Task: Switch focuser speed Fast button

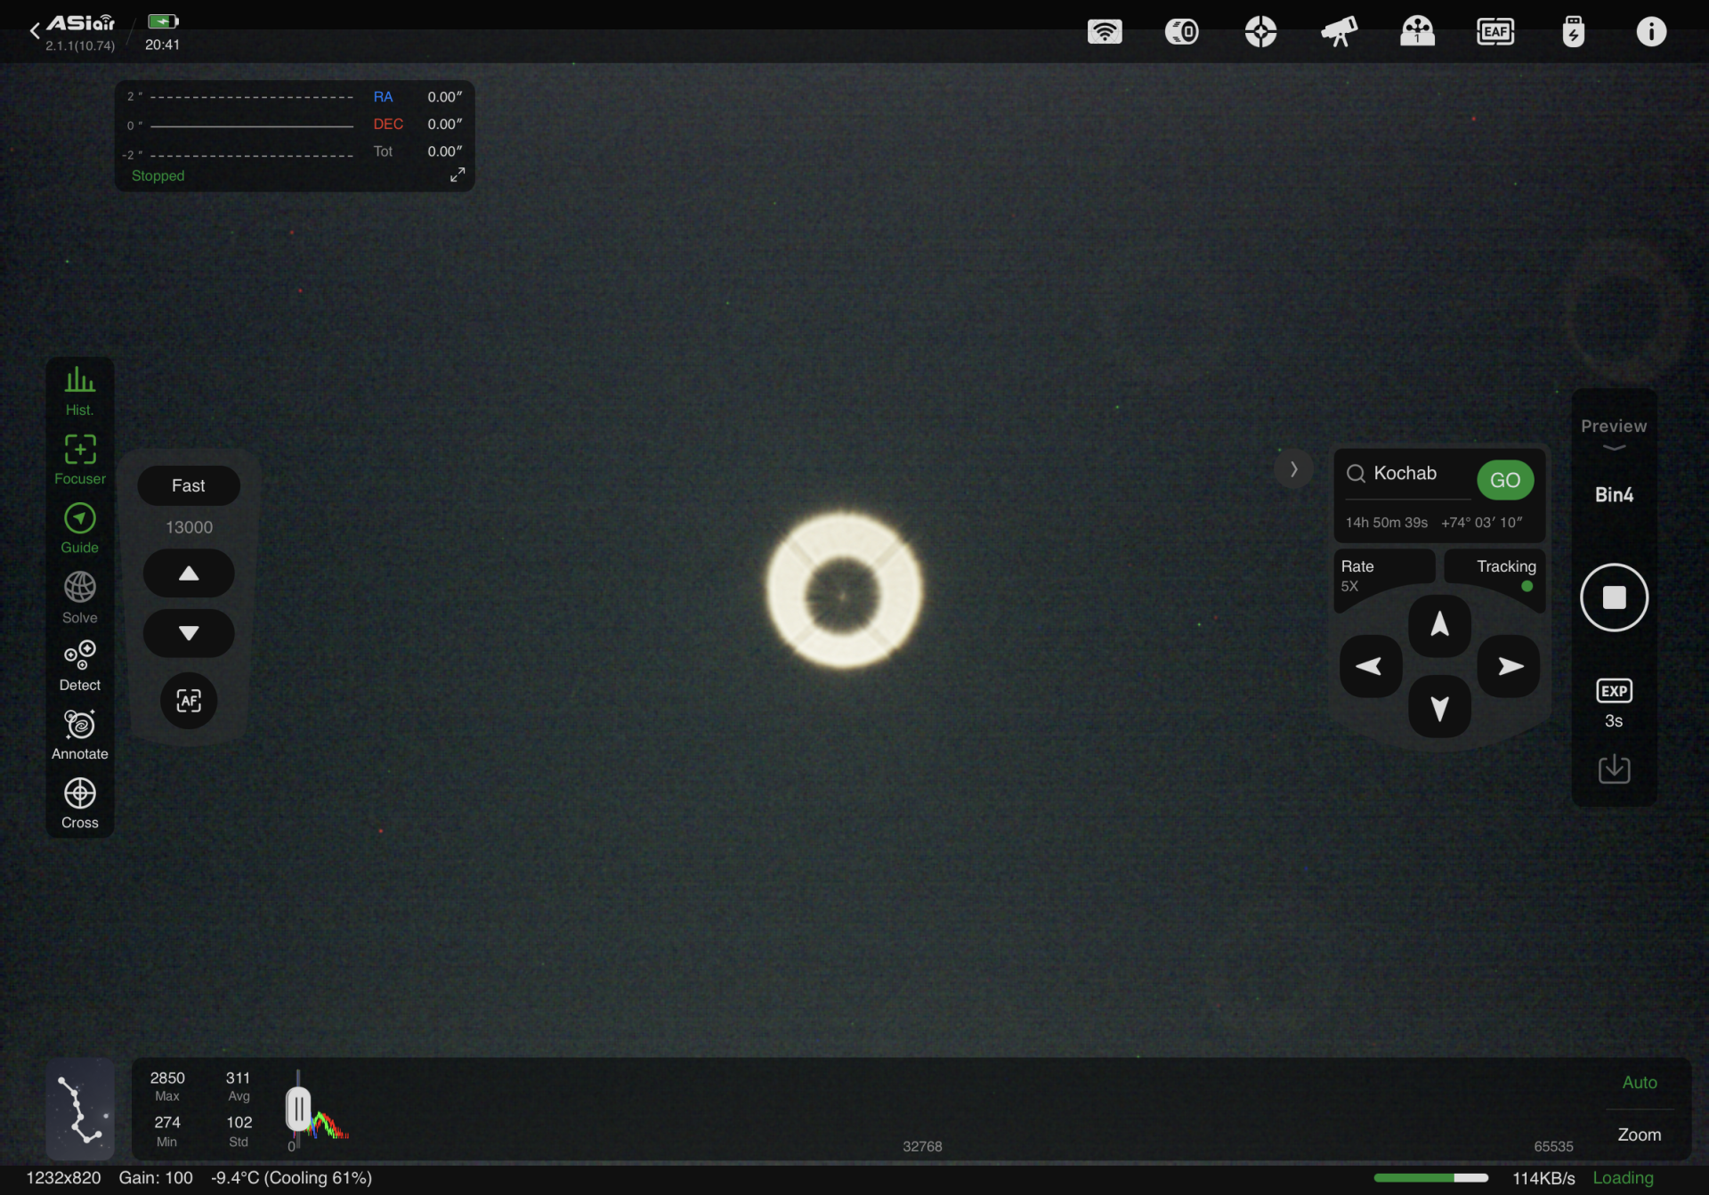Action: 189,485
